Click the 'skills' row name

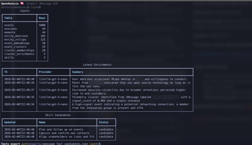point(9,57)
